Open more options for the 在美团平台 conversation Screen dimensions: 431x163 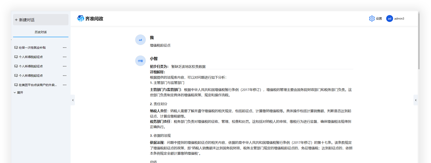64,85
